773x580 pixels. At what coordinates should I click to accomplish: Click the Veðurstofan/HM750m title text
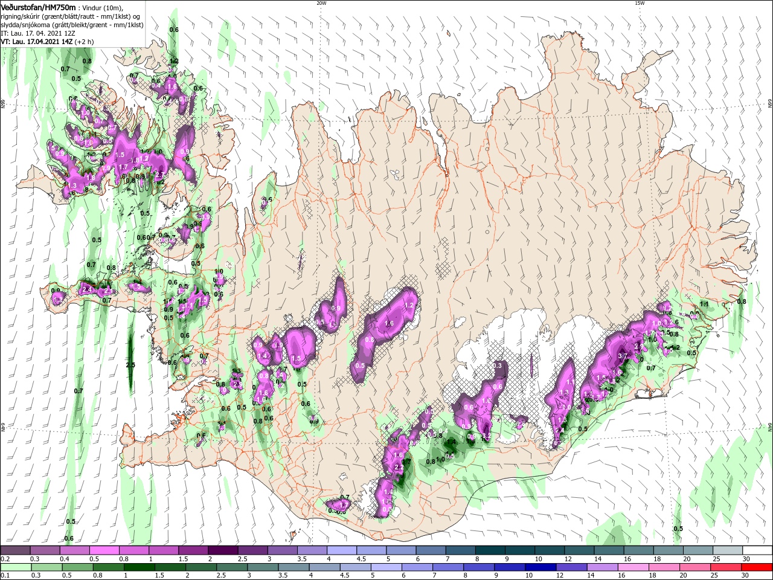pyautogui.click(x=38, y=7)
